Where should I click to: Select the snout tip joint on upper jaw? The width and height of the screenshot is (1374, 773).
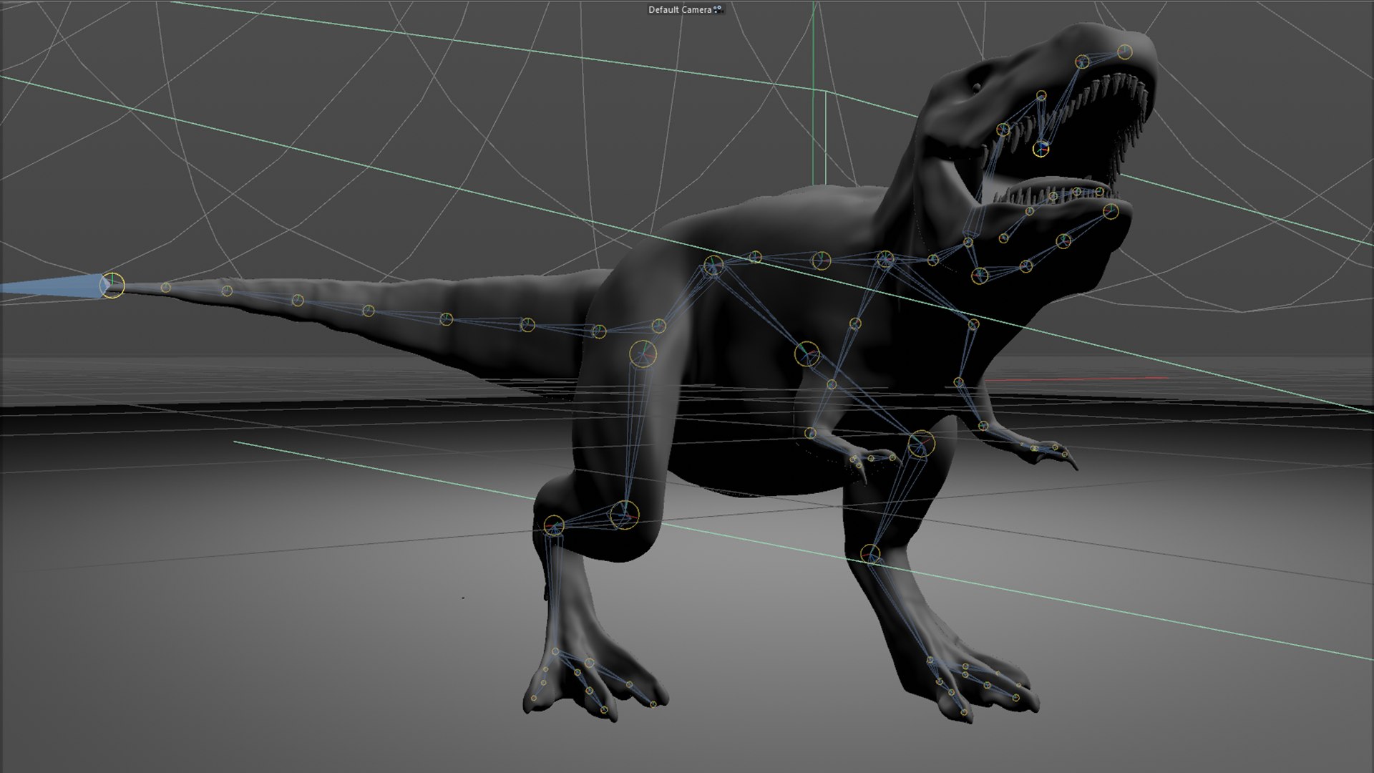(1125, 52)
